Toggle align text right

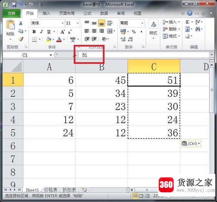pyautogui.click(x=102, y=31)
